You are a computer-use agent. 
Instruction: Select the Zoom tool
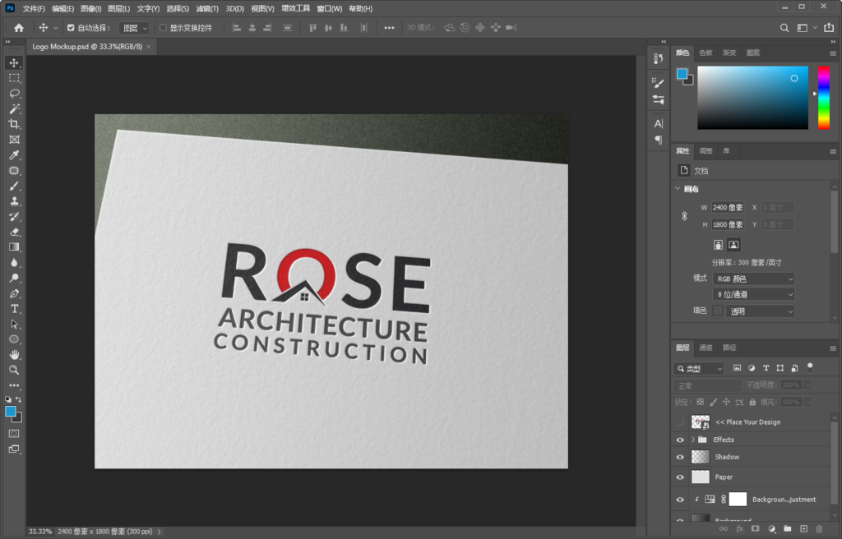click(x=14, y=370)
